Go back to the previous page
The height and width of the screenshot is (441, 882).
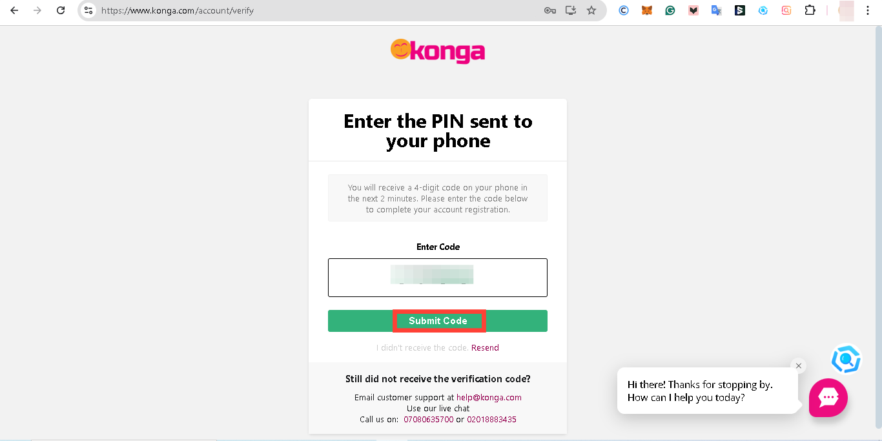pyautogui.click(x=14, y=10)
